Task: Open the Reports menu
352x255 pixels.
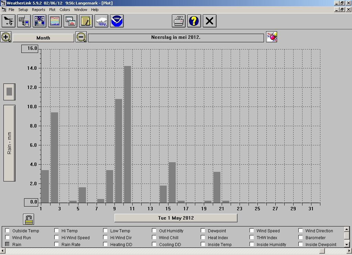Action: point(38,10)
